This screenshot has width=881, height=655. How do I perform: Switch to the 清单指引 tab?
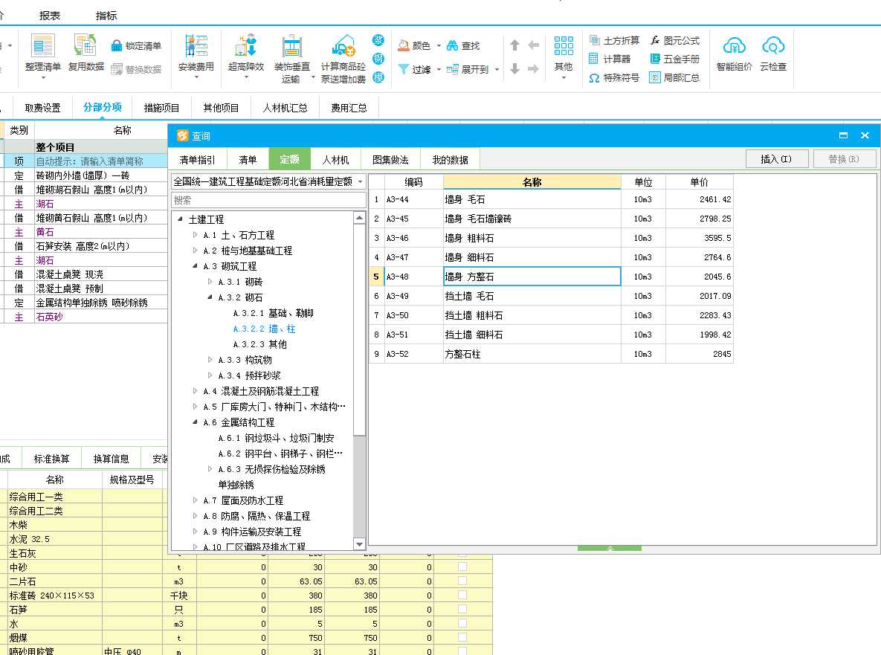pos(197,160)
